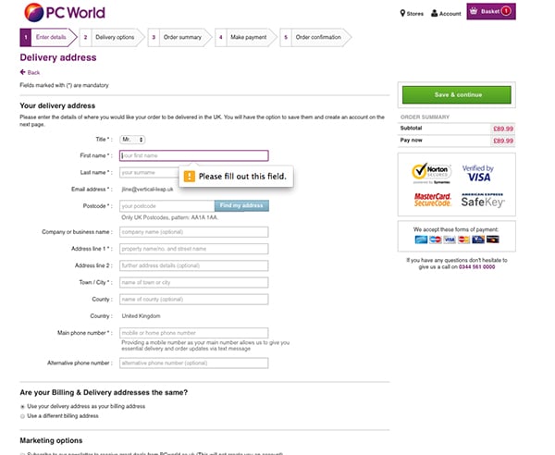This screenshot has width=555, height=455.
Task: Click Find my address button
Action: [241, 205]
